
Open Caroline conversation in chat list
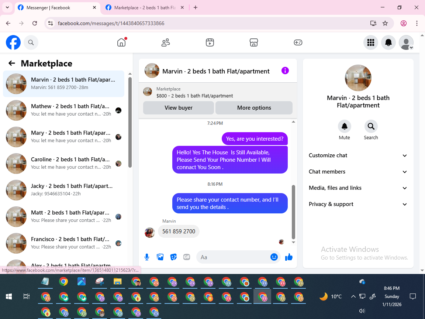(x=64, y=164)
